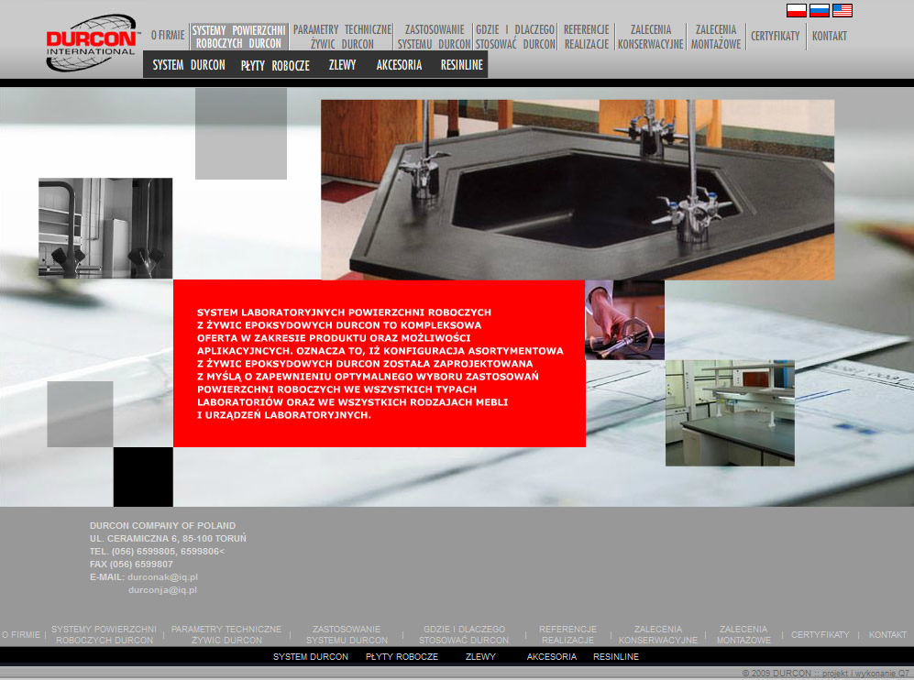Click Płyty Robocze in the black footer bar
914x680 pixels.
coord(402,657)
